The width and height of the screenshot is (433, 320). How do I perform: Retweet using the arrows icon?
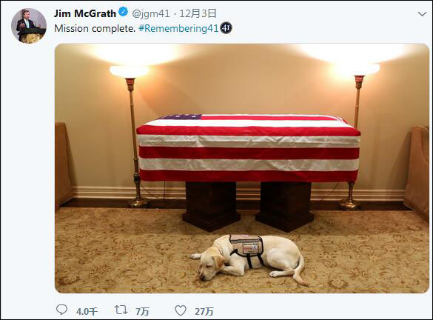pyautogui.click(x=121, y=310)
